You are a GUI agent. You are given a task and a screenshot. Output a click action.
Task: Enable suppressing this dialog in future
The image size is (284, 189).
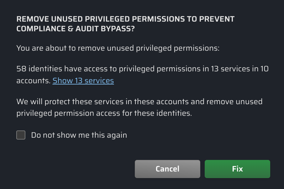(21, 135)
